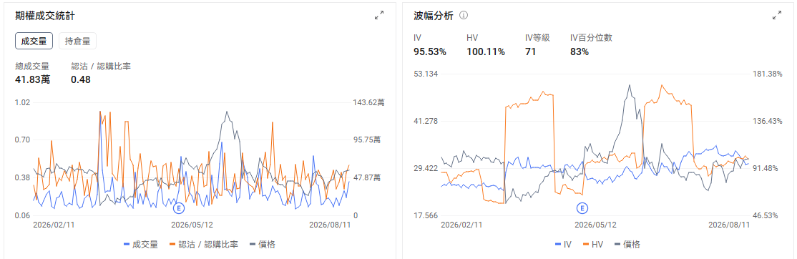Click the 46.53% volatility axis label
The width and height of the screenshot is (797, 259).
[766, 216]
